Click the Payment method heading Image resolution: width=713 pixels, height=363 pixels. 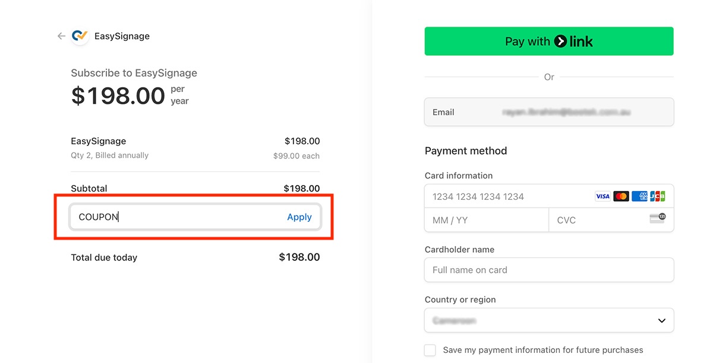point(466,151)
